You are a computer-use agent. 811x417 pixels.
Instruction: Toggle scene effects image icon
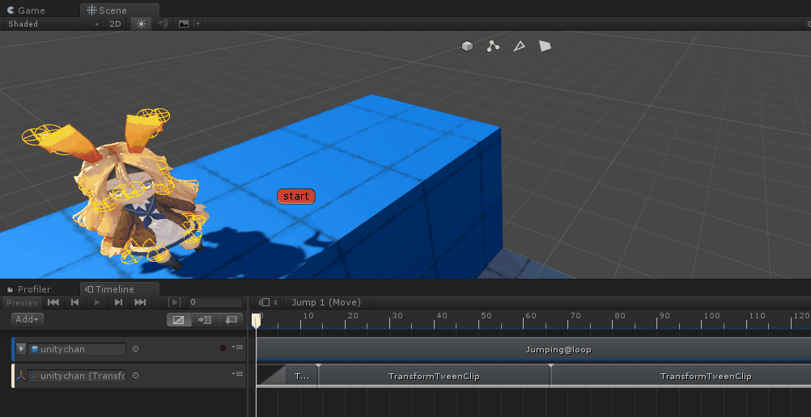pos(183,23)
